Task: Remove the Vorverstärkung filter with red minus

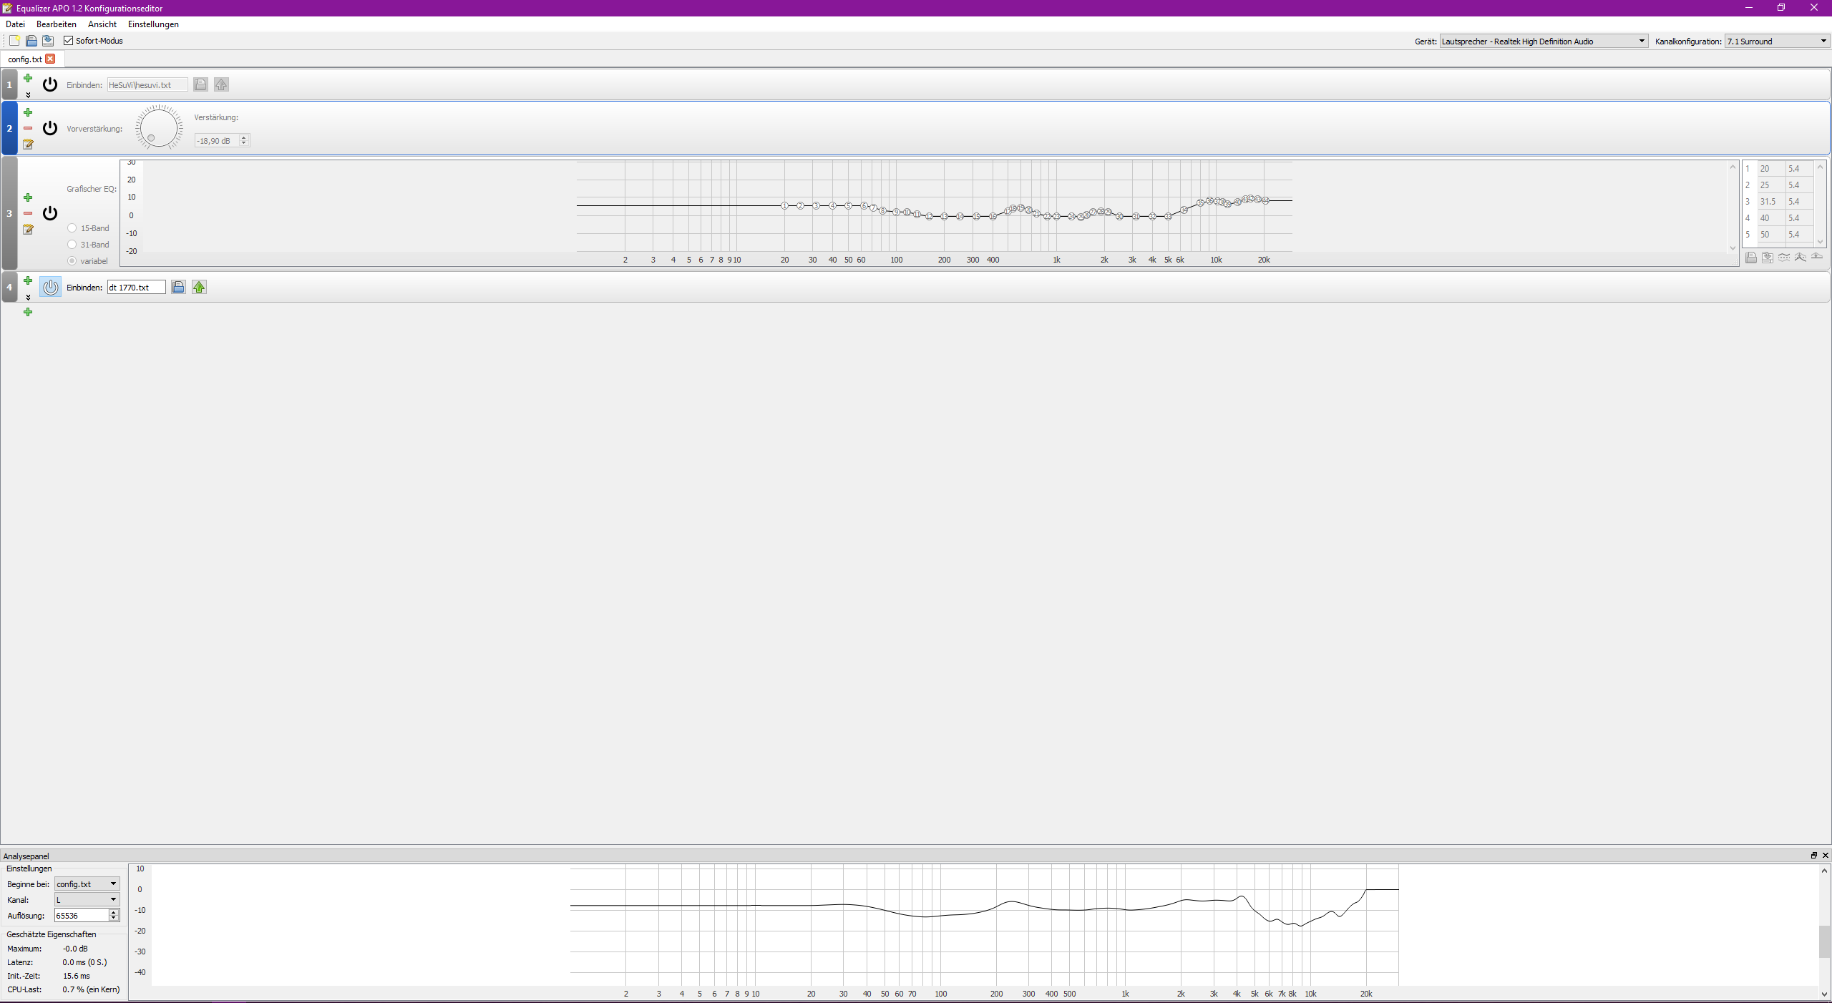Action: pyautogui.click(x=28, y=128)
